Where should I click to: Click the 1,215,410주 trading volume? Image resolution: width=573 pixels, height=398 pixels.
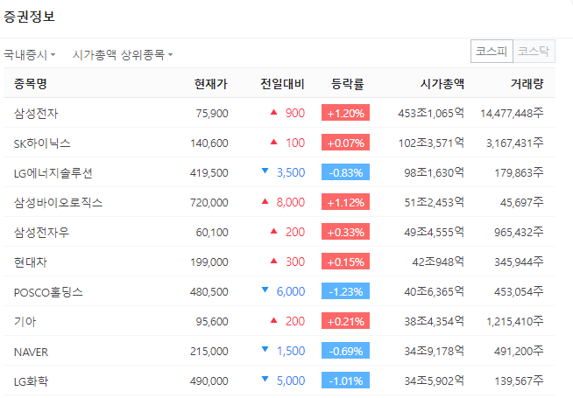click(515, 322)
